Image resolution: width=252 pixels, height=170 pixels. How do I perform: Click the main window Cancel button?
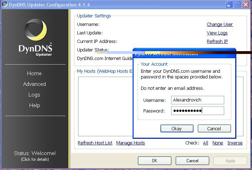point(192,161)
